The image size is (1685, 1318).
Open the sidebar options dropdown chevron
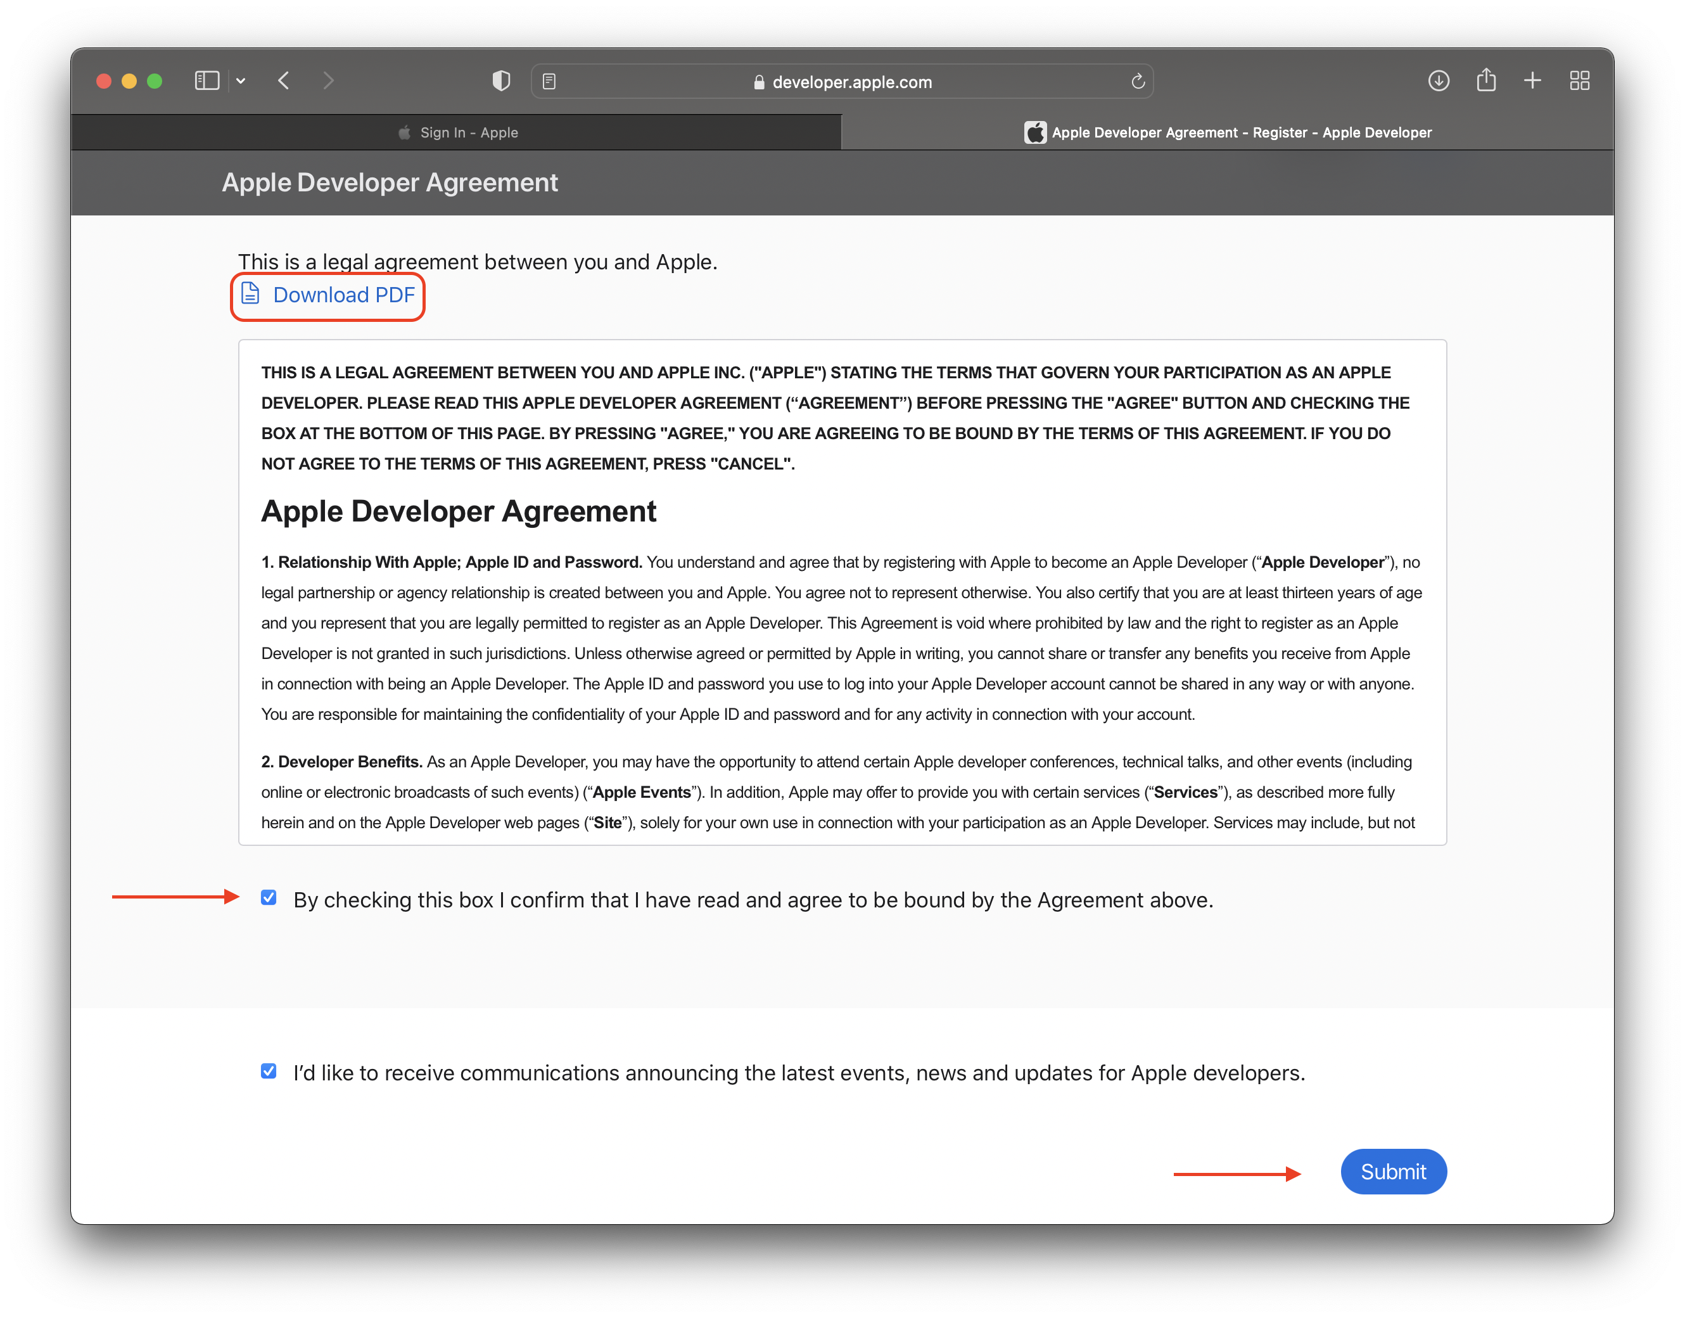tap(241, 81)
